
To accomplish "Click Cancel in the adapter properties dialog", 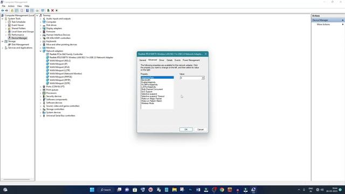I will click(201, 129).
